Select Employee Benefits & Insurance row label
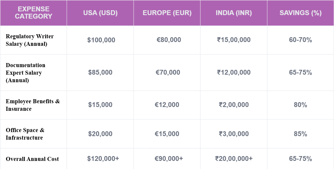This screenshot has height=169, width=334. [33, 105]
